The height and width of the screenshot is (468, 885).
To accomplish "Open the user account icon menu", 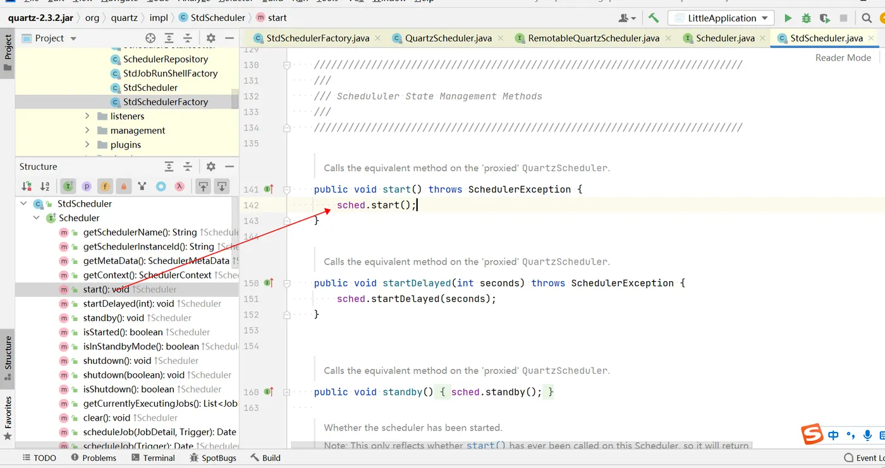I will (x=627, y=18).
